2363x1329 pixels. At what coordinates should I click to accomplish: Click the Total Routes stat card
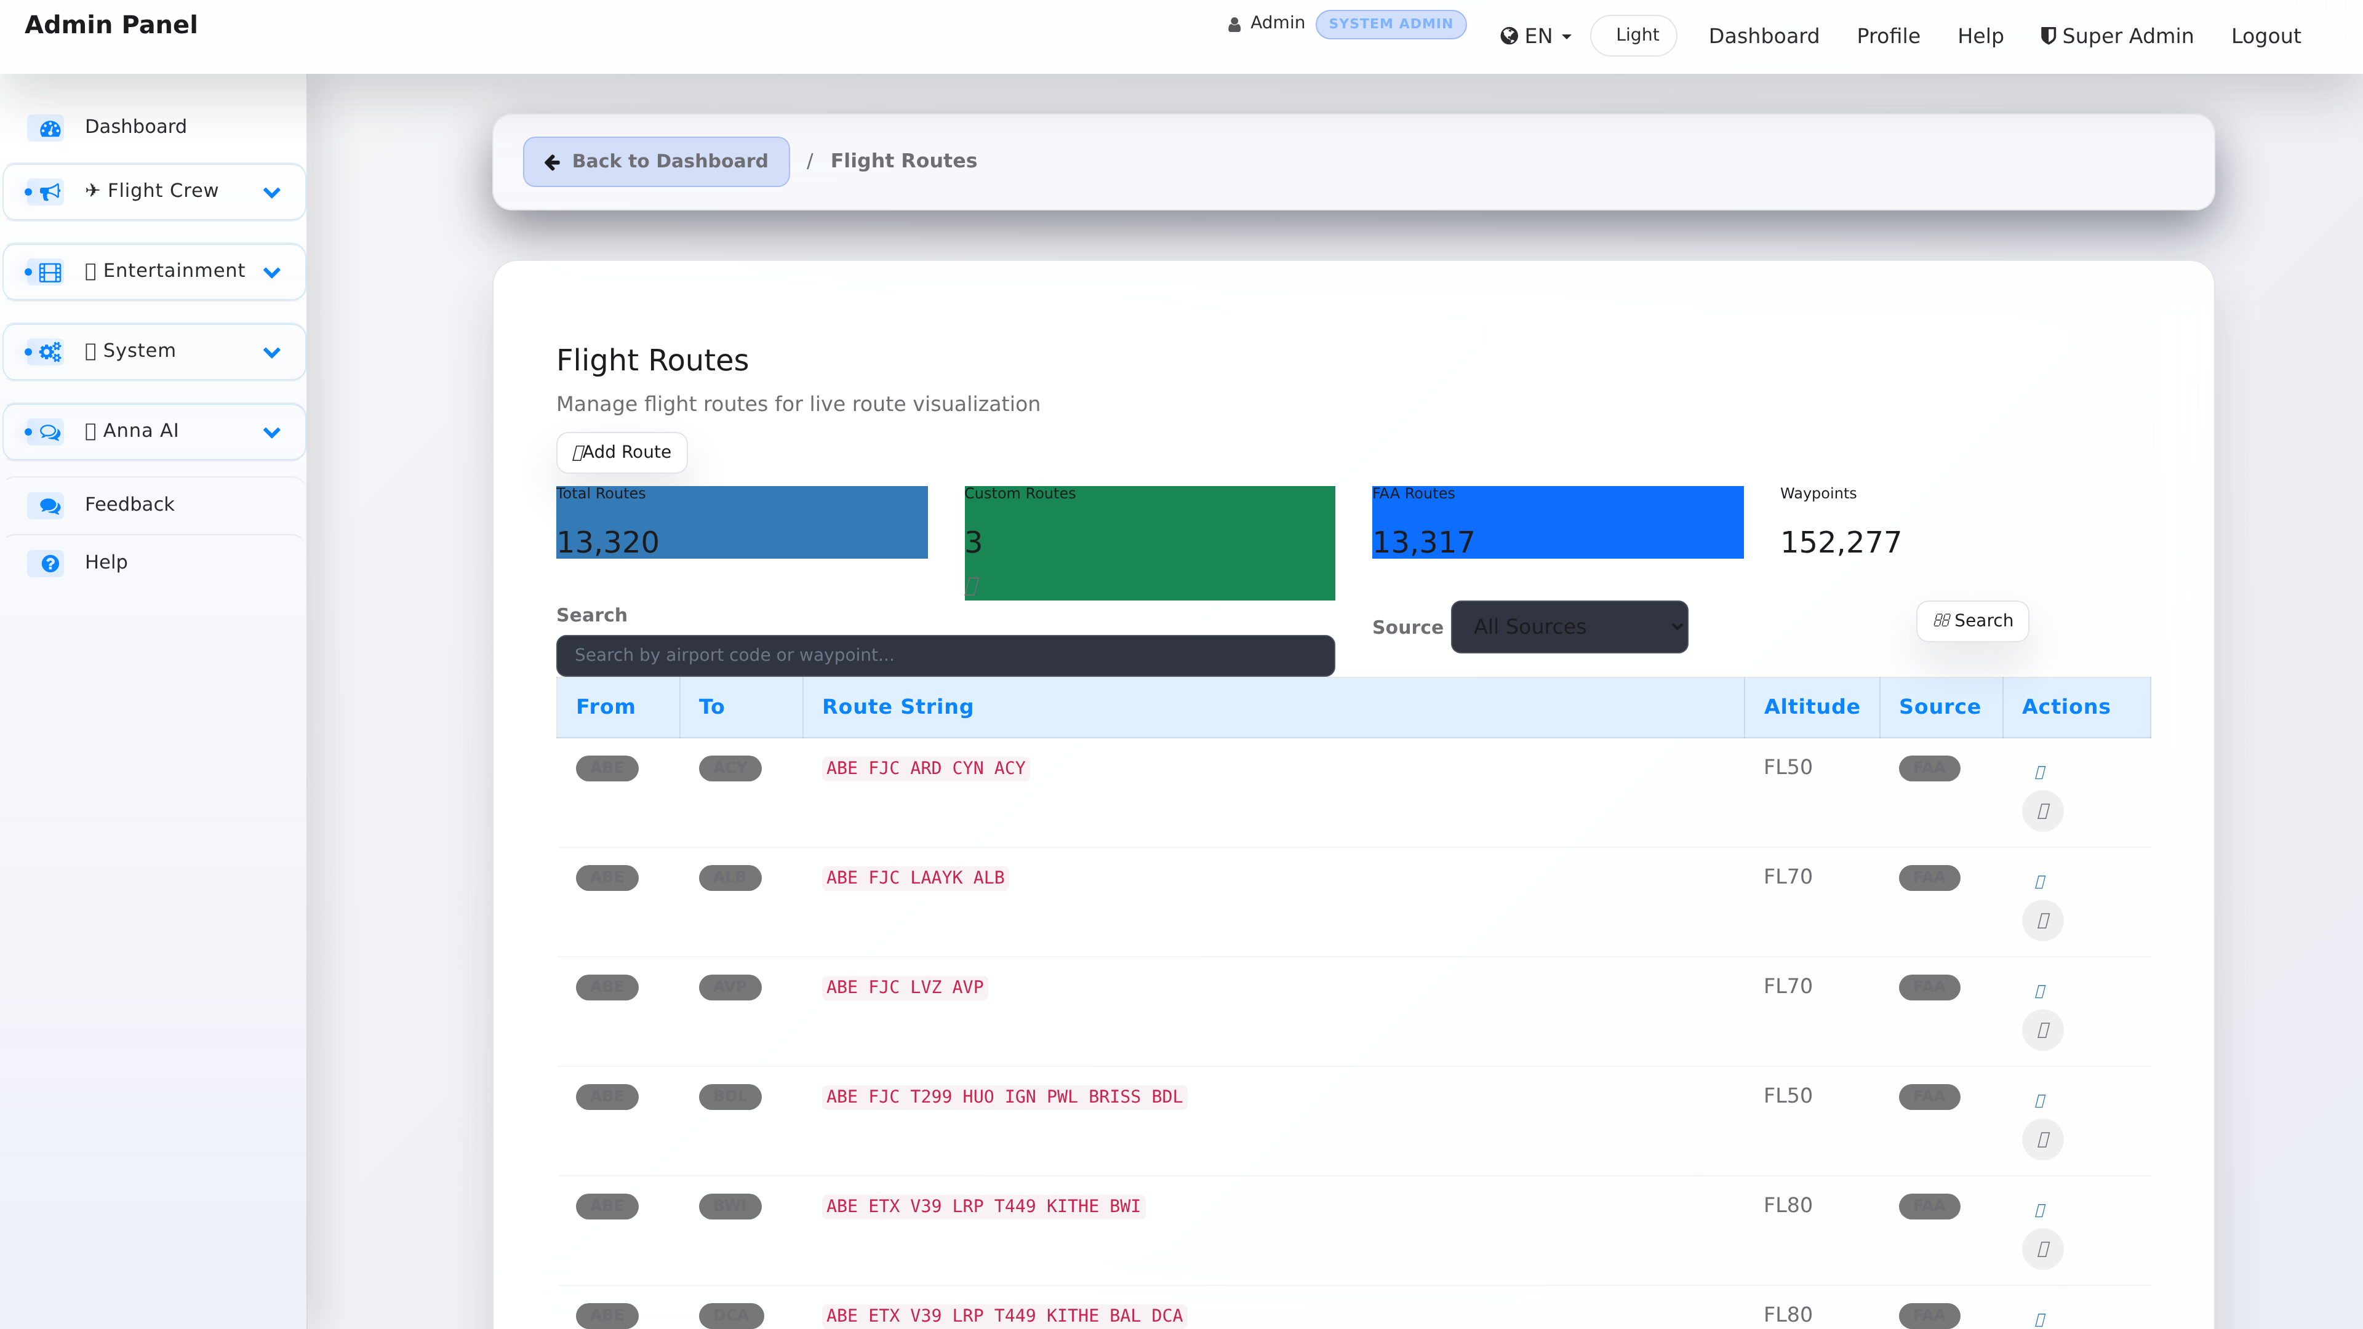[742, 522]
